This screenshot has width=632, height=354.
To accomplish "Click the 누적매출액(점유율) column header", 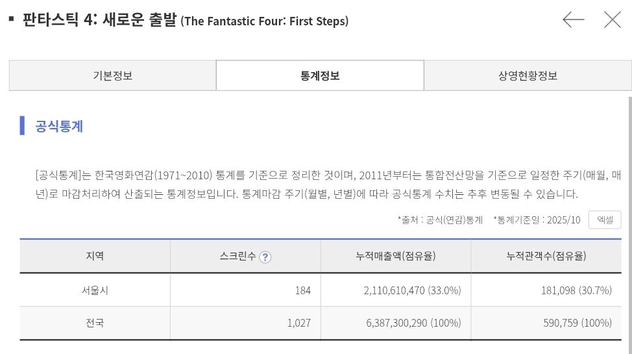I will (x=396, y=256).
